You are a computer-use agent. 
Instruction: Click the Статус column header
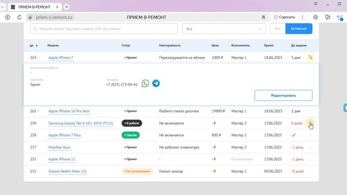126,45
